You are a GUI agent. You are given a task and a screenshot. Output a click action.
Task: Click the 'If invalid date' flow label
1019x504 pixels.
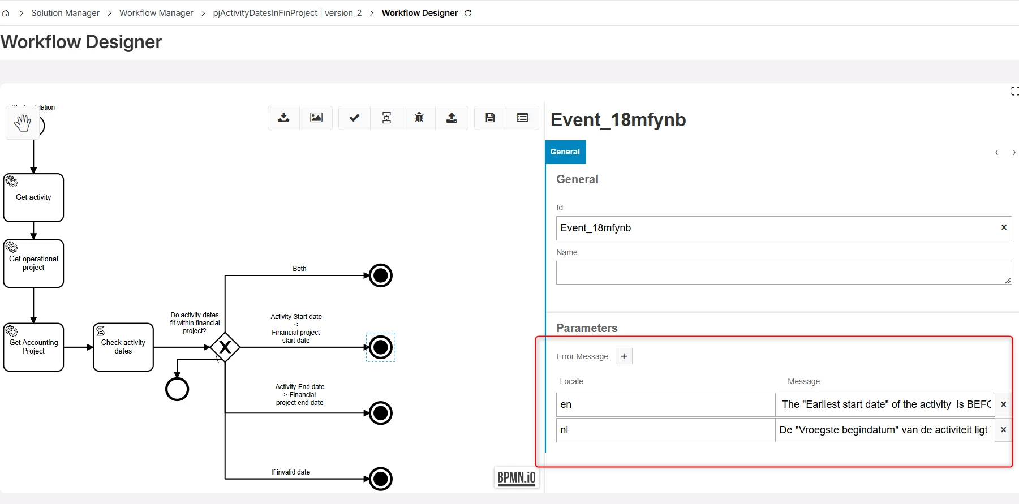tap(290, 472)
